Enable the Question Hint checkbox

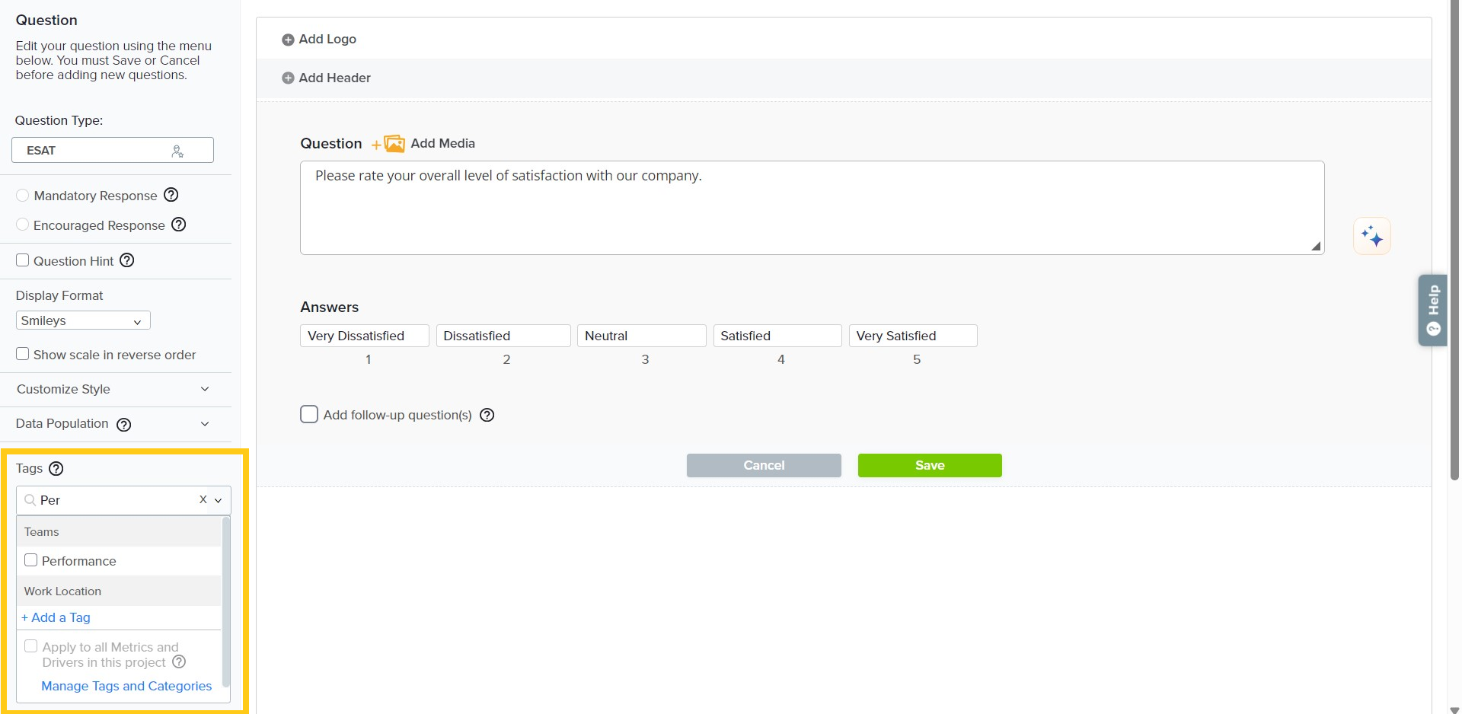pyautogui.click(x=23, y=261)
